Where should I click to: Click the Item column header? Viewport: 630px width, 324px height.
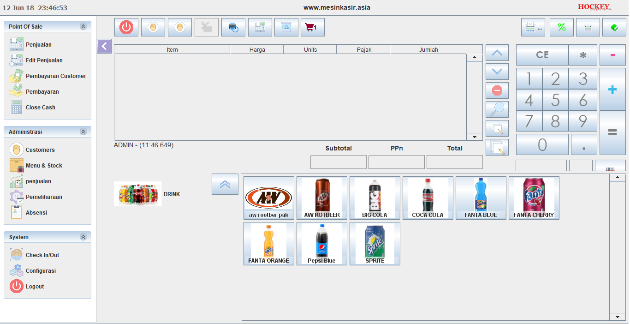172,49
